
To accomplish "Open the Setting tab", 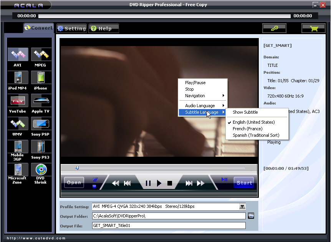I will tap(72, 28).
